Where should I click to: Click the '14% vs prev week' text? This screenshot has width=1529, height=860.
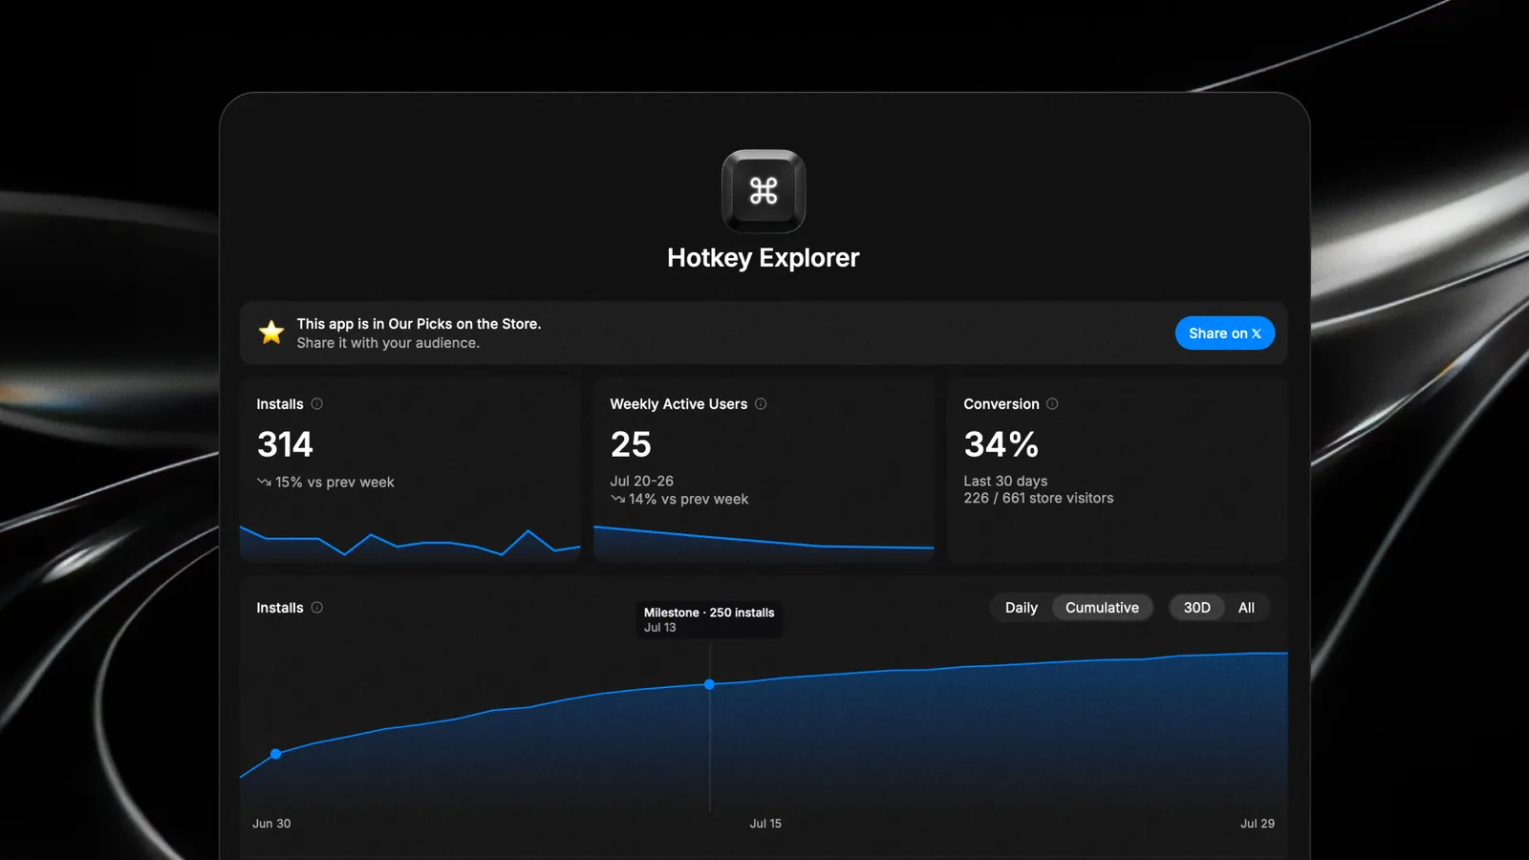tap(688, 499)
